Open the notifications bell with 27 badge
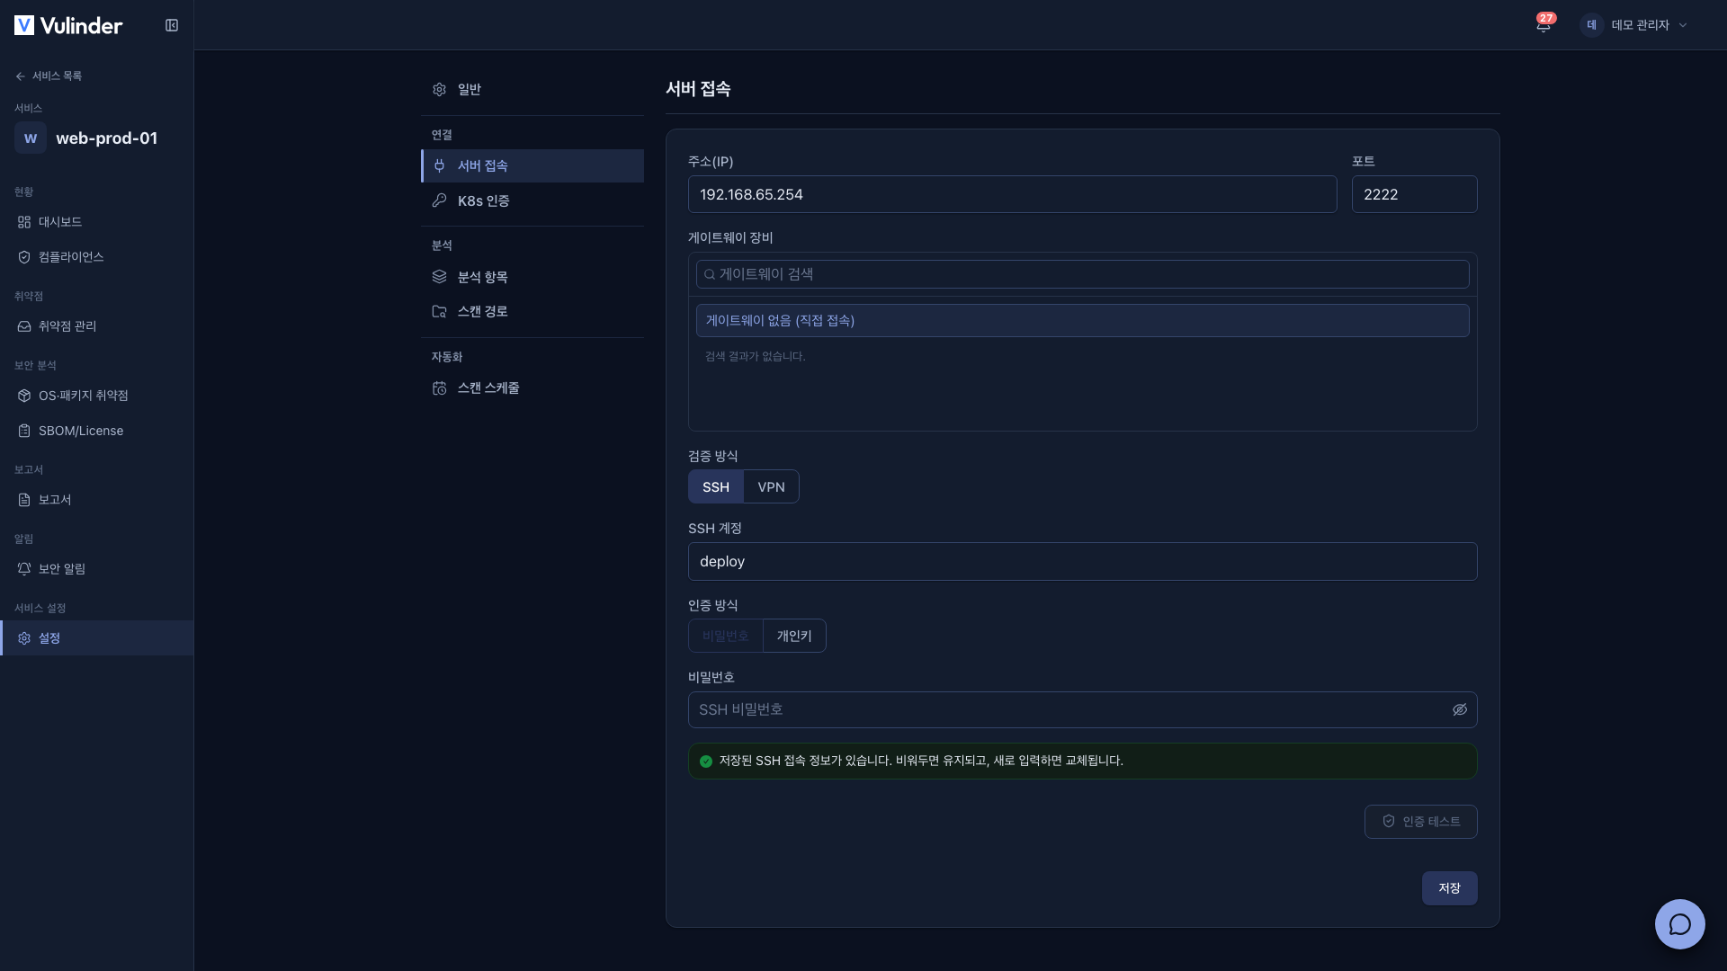The width and height of the screenshot is (1727, 971). coord(1544,24)
